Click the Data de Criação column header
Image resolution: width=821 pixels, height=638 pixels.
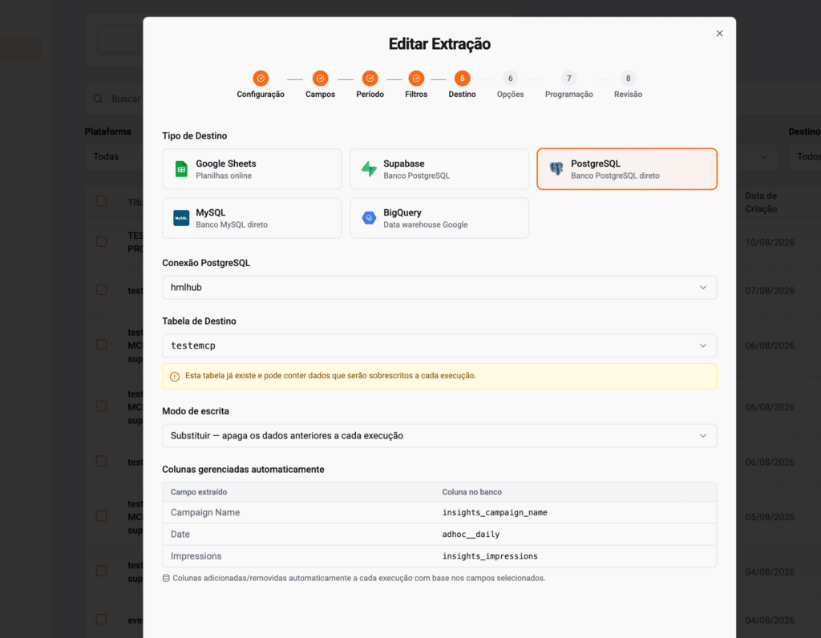[x=761, y=202]
